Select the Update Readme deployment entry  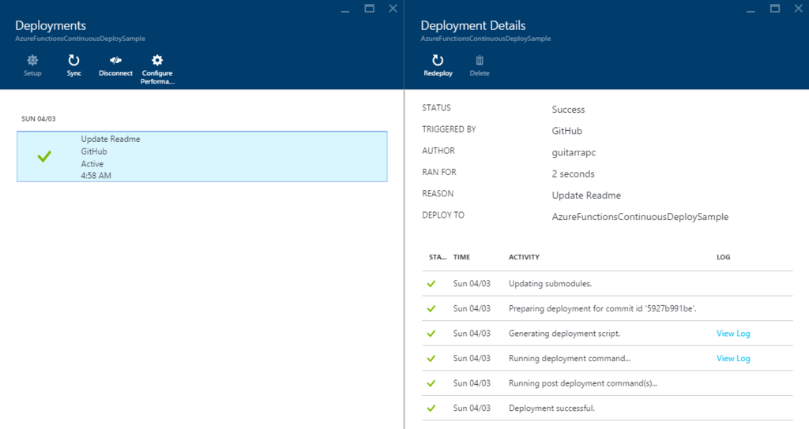201,157
